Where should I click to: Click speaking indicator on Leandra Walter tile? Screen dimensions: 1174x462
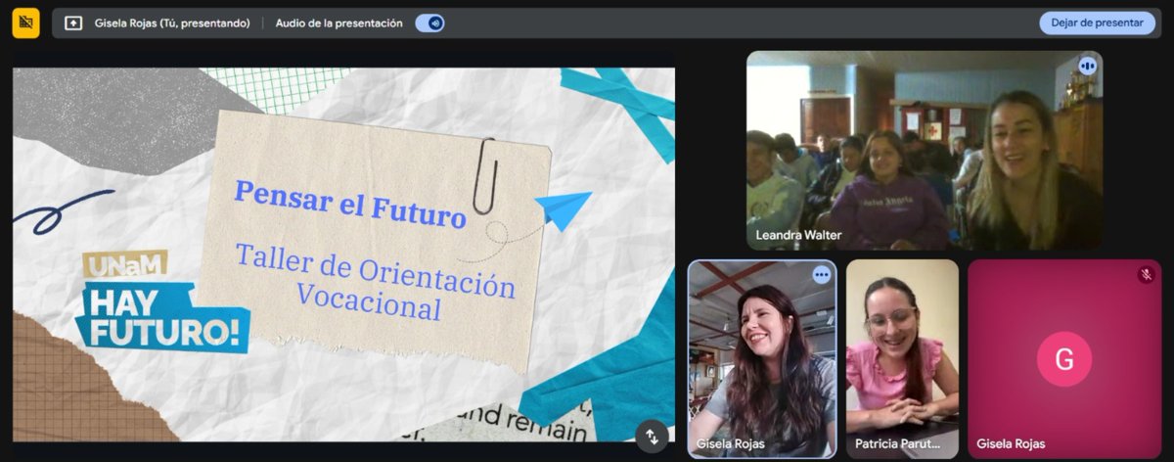coord(1087,67)
